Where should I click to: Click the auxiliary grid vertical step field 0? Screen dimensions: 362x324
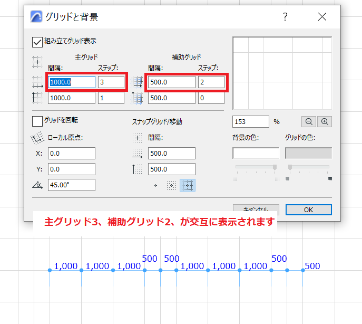(211, 98)
